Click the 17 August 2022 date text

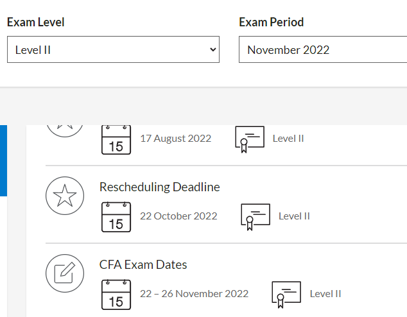(x=175, y=139)
